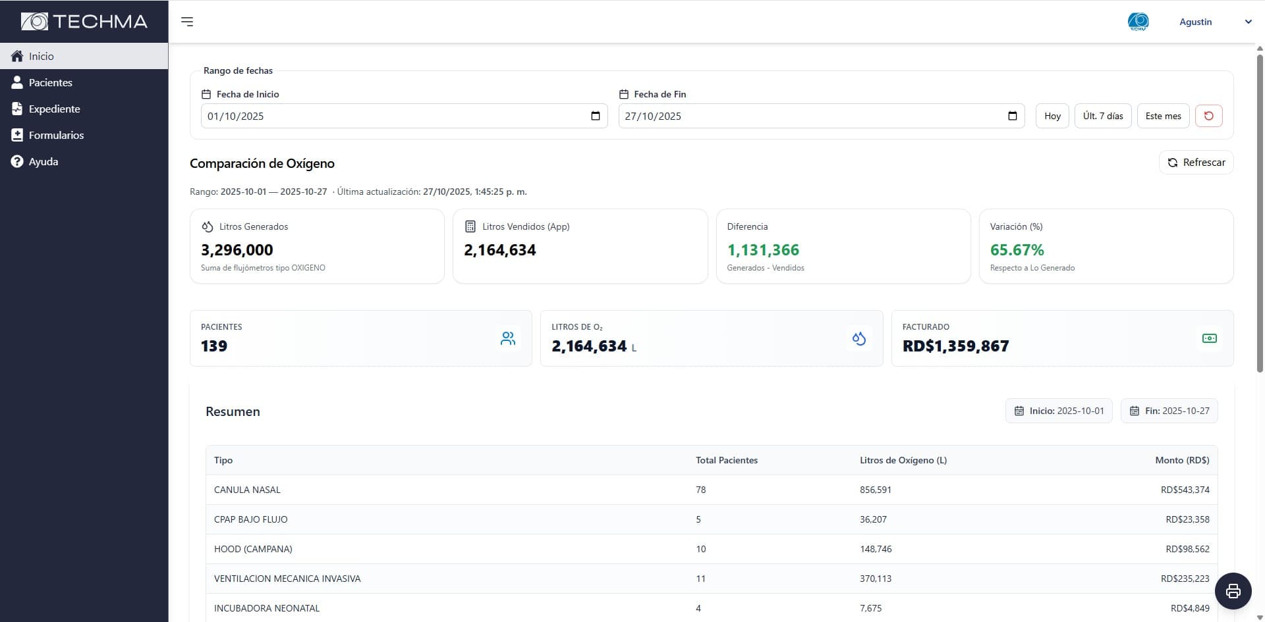This screenshot has width=1265, height=622.
Task: Click the droplet icon in Litros de O₂ card
Action: point(858,338)
